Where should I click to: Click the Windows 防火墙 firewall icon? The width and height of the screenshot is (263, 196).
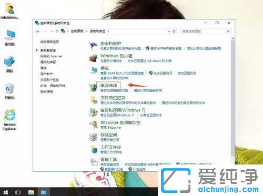93,58
